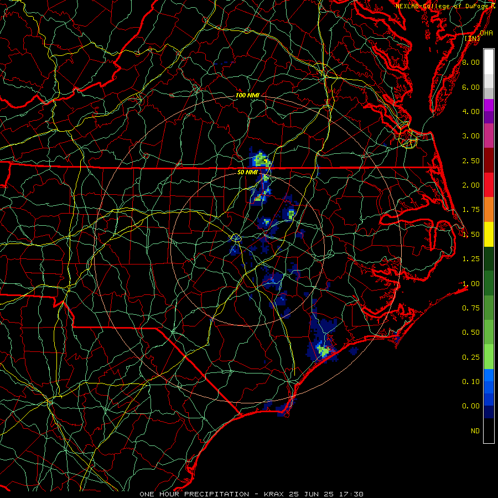This screenshot has height=498, width=498.
Task: Click the 1.75 legend label
Action: [x=471, y=210]
